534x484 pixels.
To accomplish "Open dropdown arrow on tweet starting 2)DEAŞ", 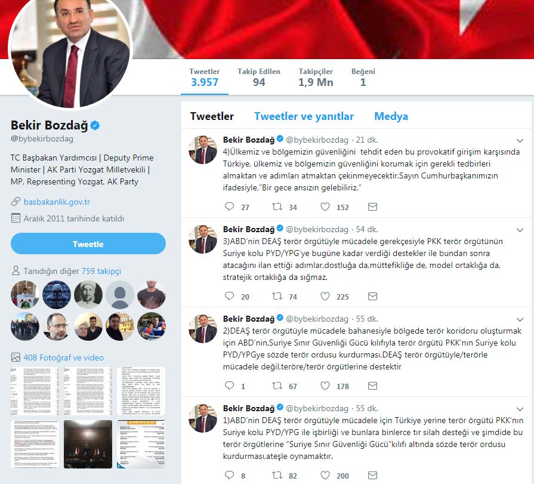I will tap(520, 320).
